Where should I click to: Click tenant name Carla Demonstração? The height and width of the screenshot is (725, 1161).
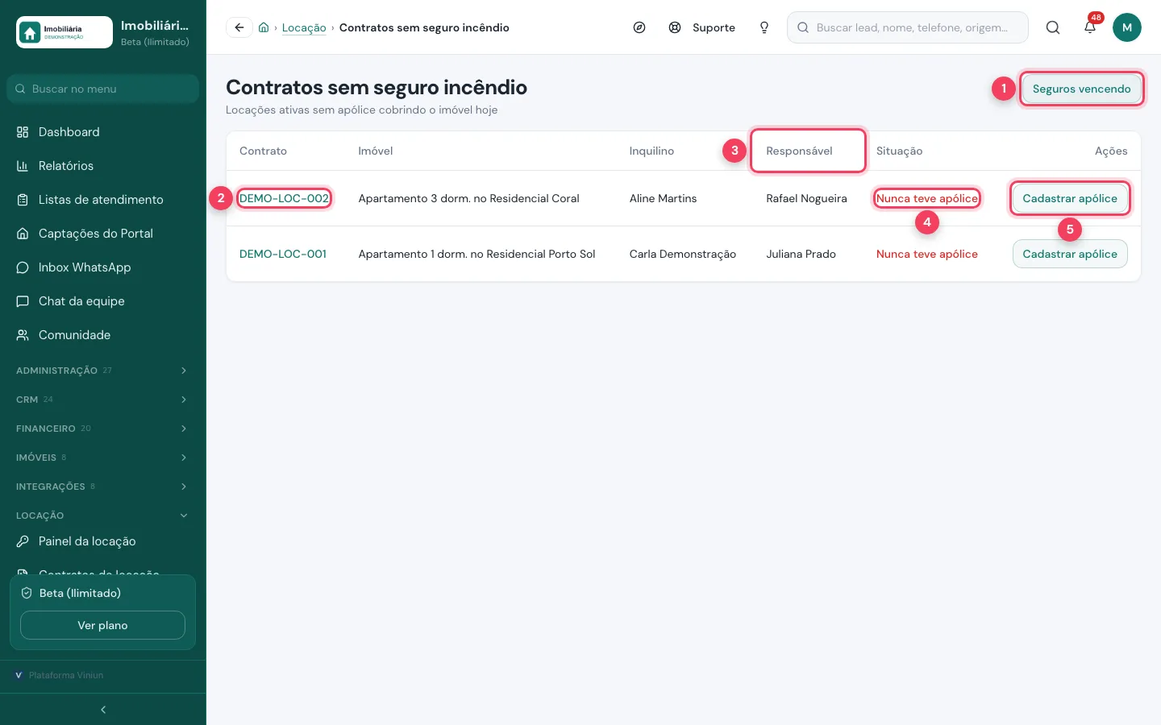[x=683, y=254]
